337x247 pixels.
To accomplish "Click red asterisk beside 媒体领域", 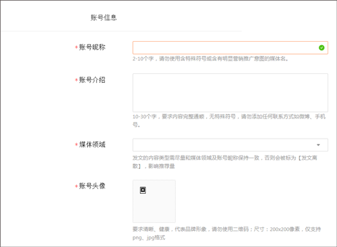I will coord(76,145).
